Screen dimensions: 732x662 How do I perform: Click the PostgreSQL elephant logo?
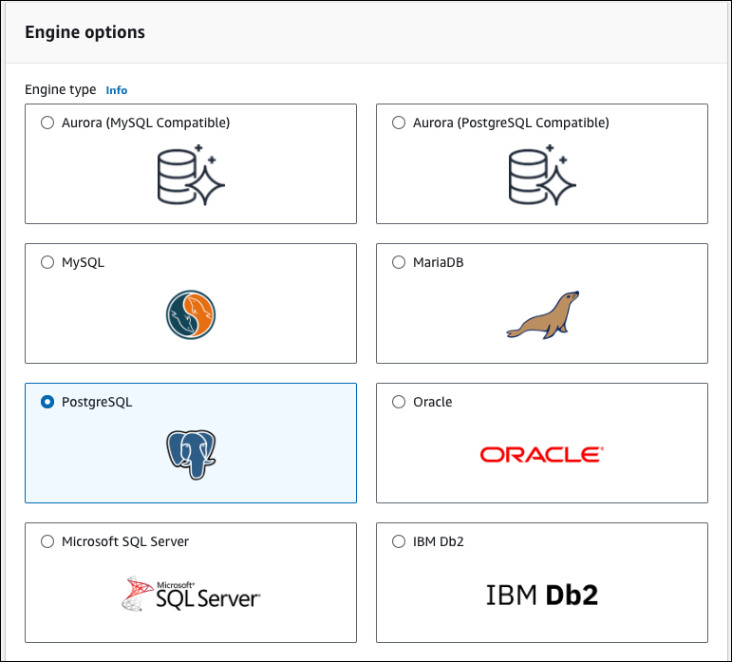tap(191, 454)
